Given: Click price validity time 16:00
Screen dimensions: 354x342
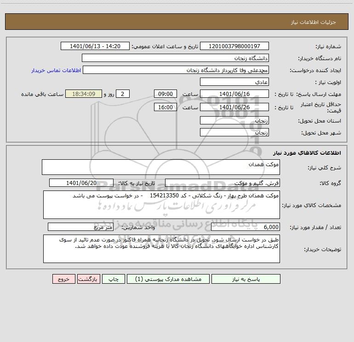Looking at the screenshot, I should [165, 107].
